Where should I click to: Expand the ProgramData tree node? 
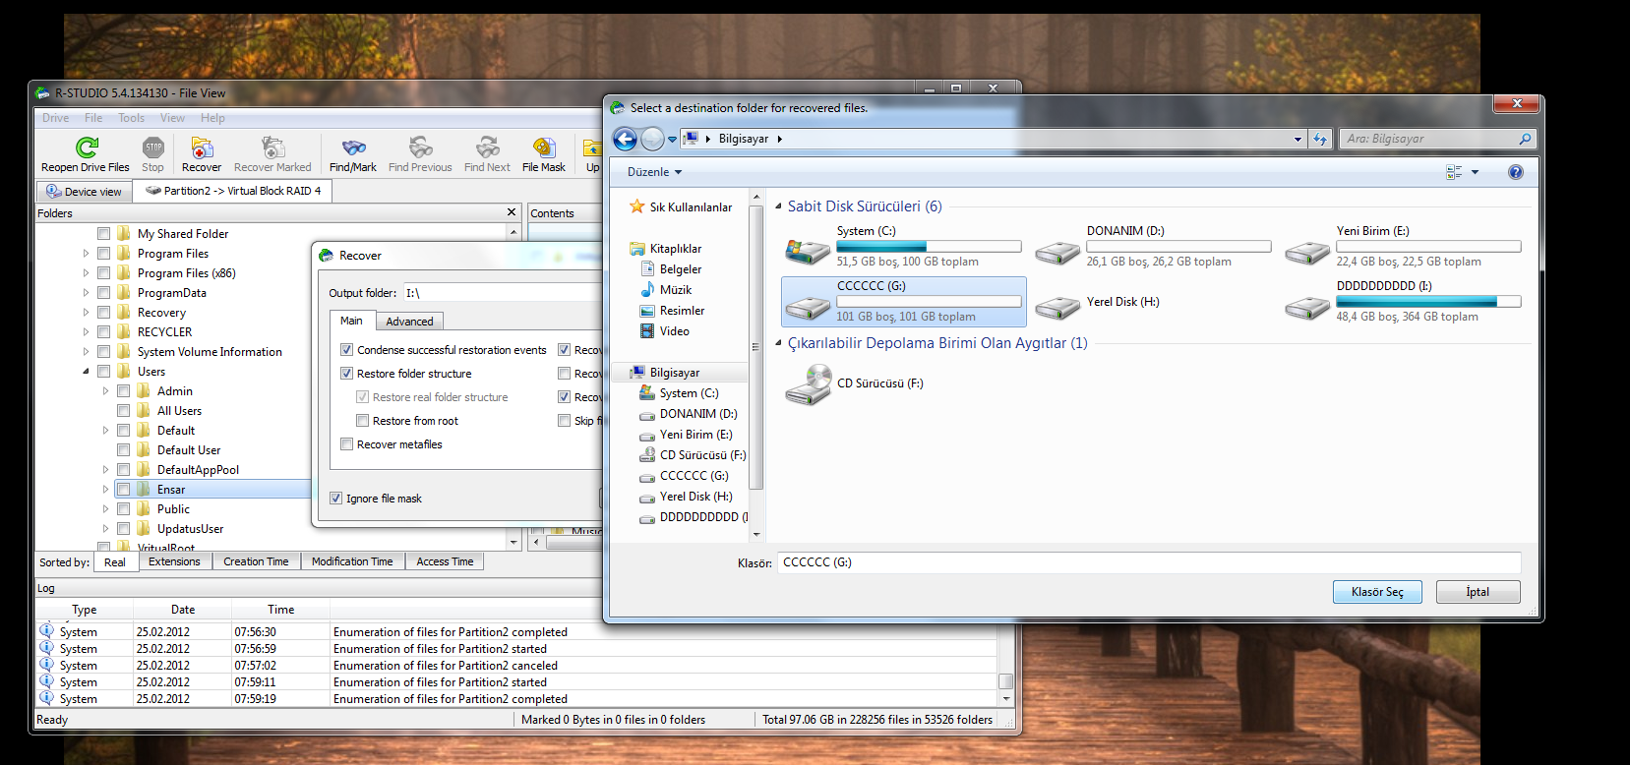(x=86, y=293)
